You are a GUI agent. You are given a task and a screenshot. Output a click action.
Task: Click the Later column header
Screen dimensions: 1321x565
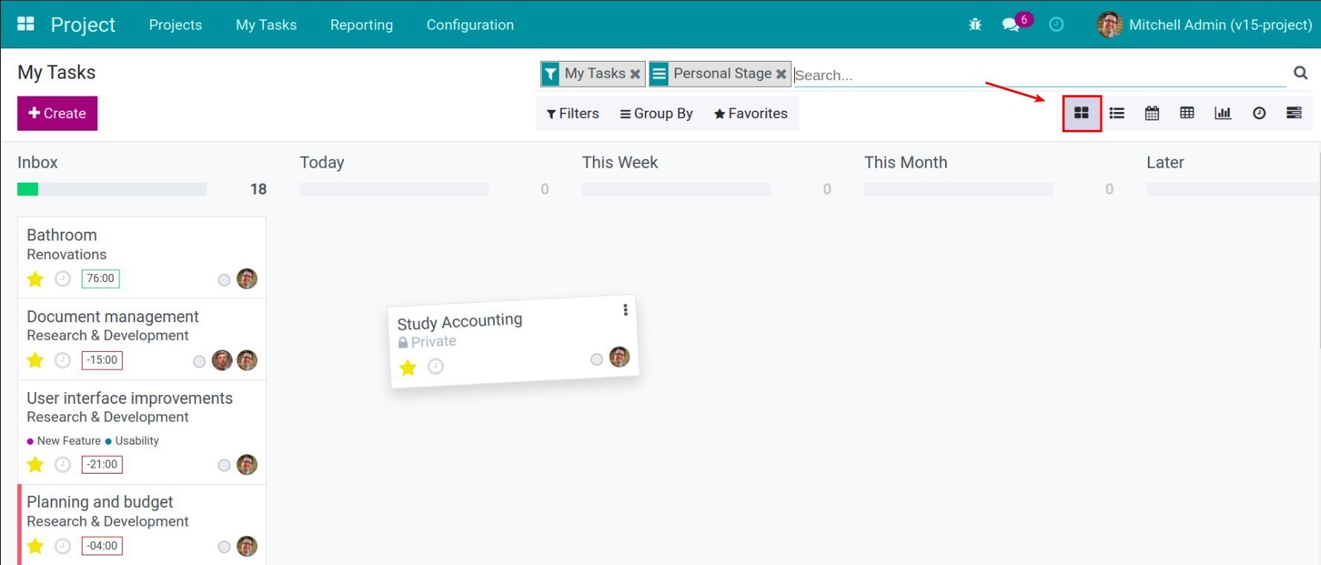click(x=1165, y=163)
